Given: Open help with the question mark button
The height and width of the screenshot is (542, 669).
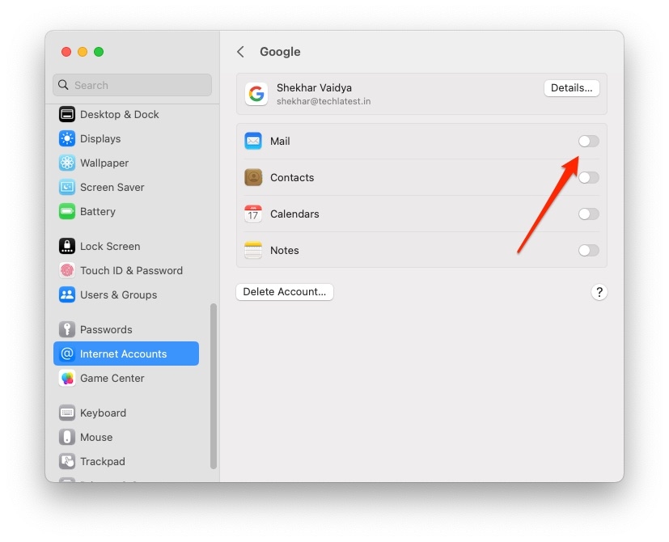Looking at the screenshot, I should click(599, 292).
